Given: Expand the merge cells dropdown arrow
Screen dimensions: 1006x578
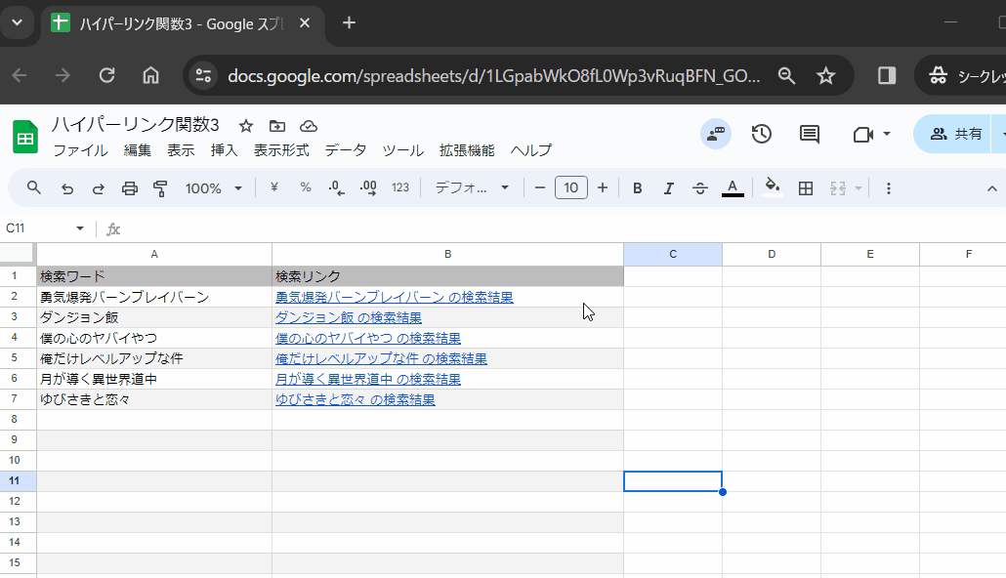Looking at the screenshot, I should pos(859,188).
